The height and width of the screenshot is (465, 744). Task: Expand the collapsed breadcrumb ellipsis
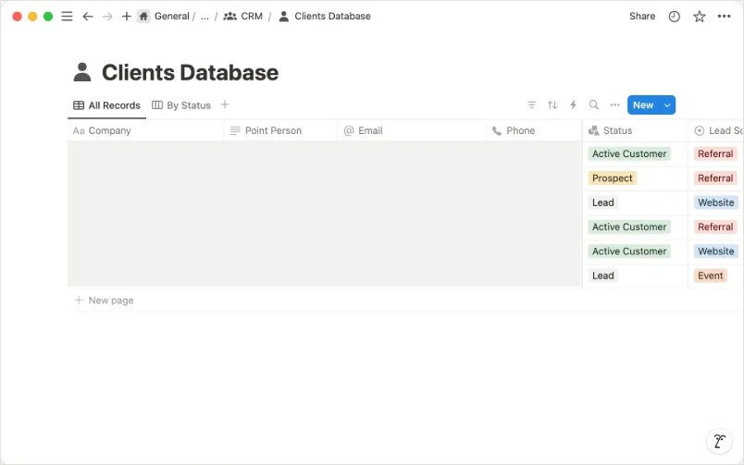click(205, 16)
